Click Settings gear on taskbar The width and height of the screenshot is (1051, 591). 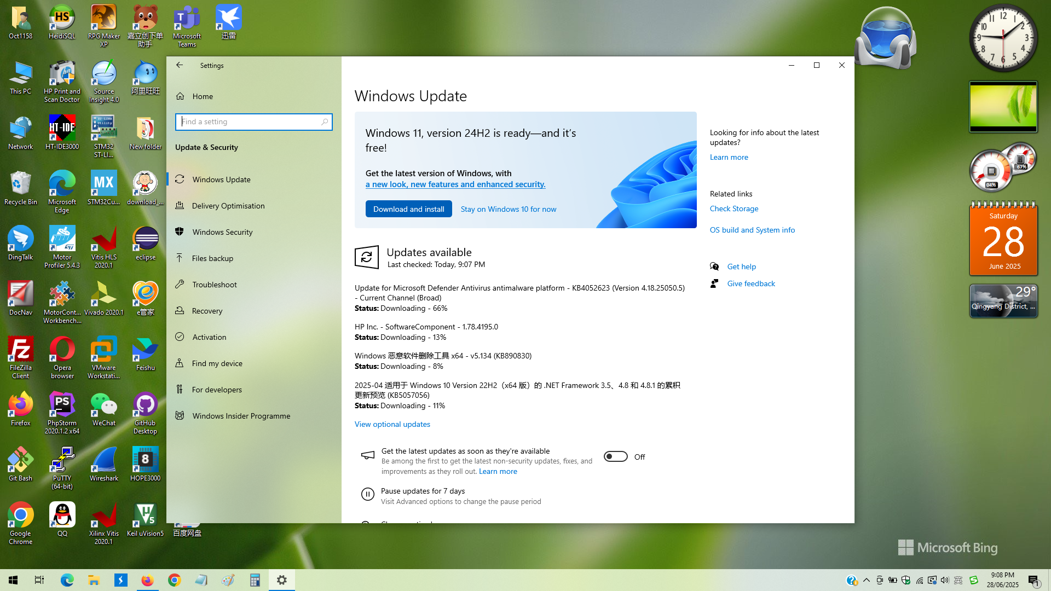point(282,580)
